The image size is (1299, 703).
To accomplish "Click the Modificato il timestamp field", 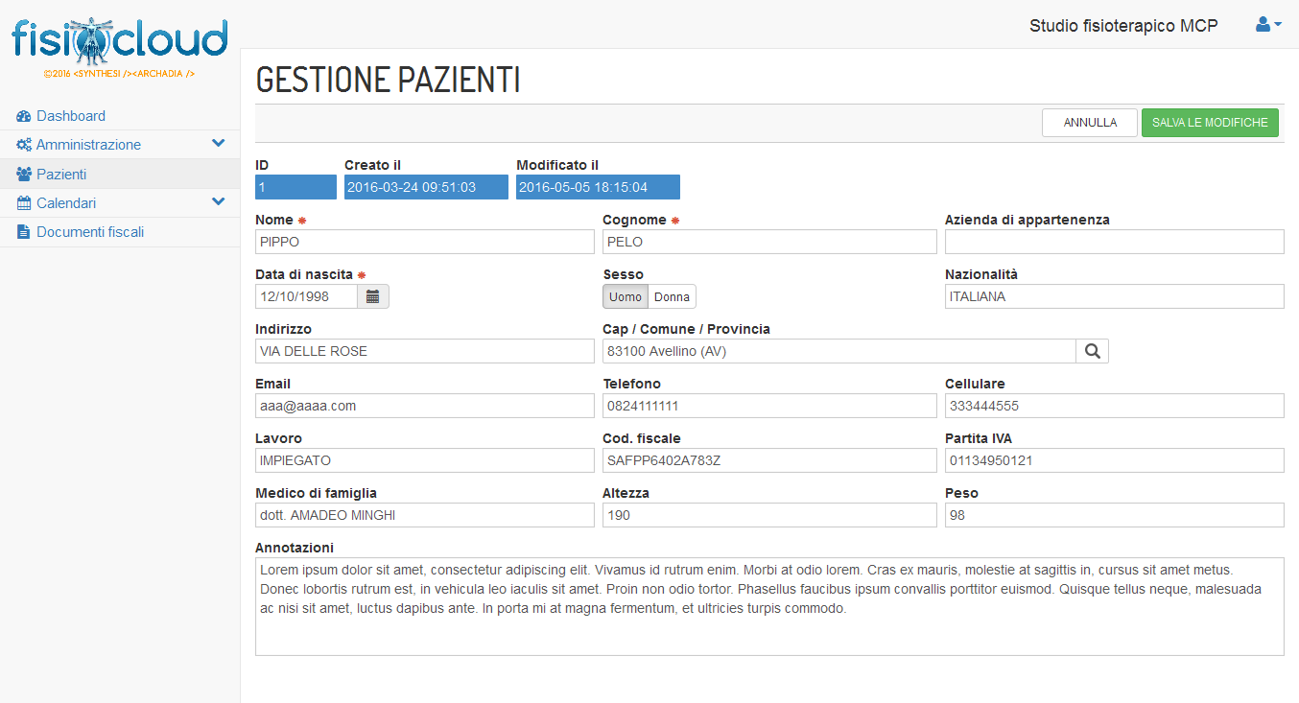I will pyautogui.click(x=598, y=187).
